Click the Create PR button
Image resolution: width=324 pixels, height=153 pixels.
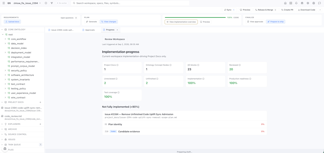[x=287, y=10]
